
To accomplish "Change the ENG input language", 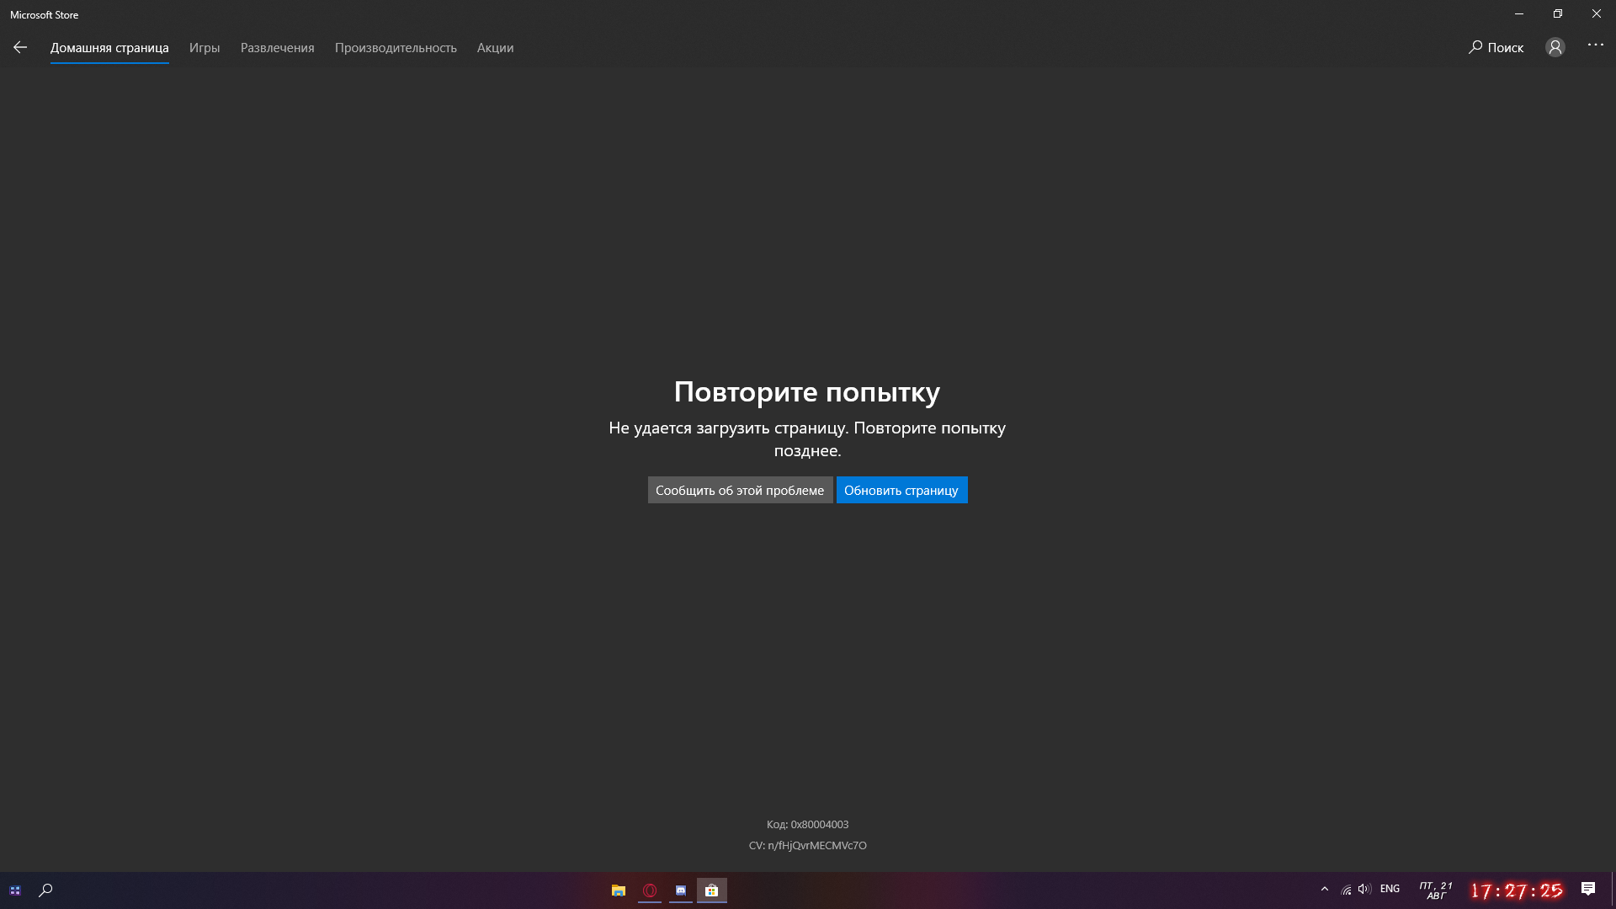I will point(1390,890).
